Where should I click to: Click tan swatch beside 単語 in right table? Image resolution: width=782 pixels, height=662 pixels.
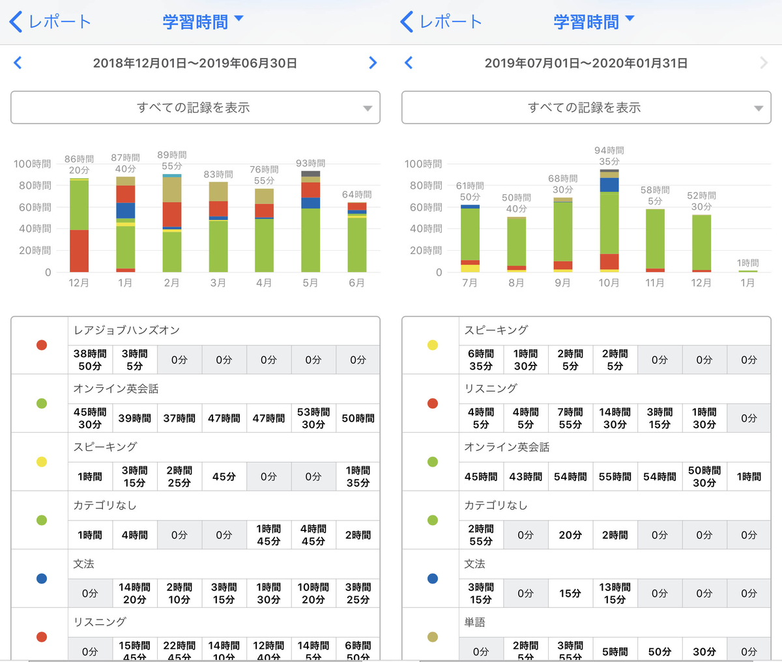coord(433,637)
